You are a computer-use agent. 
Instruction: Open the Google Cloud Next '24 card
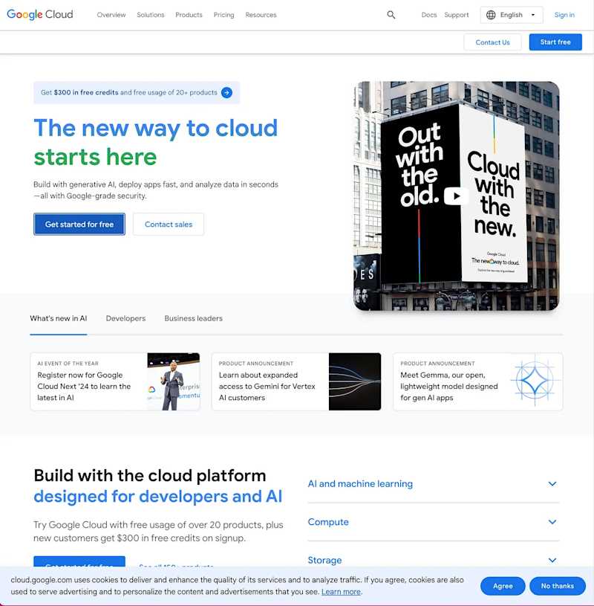(115, 381)
